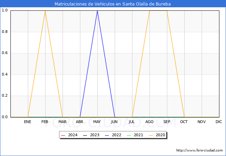Select the 2023 legend label

(95, 135)
